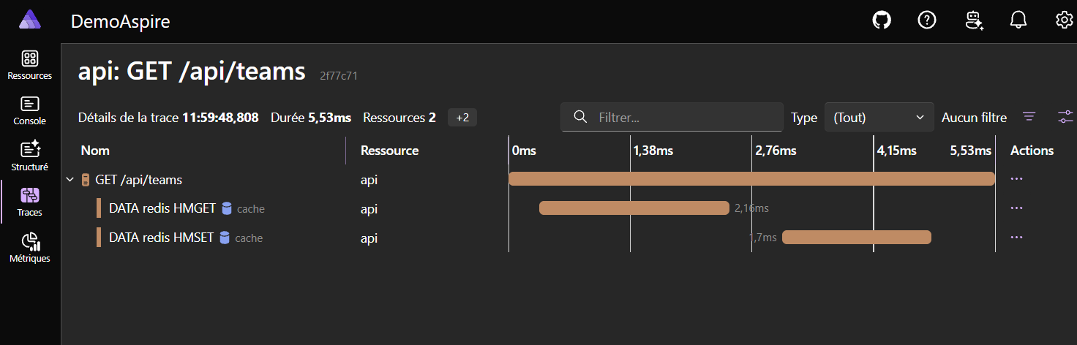Click the Actions column header
1077x345 pixels.
pos(1032,151)
